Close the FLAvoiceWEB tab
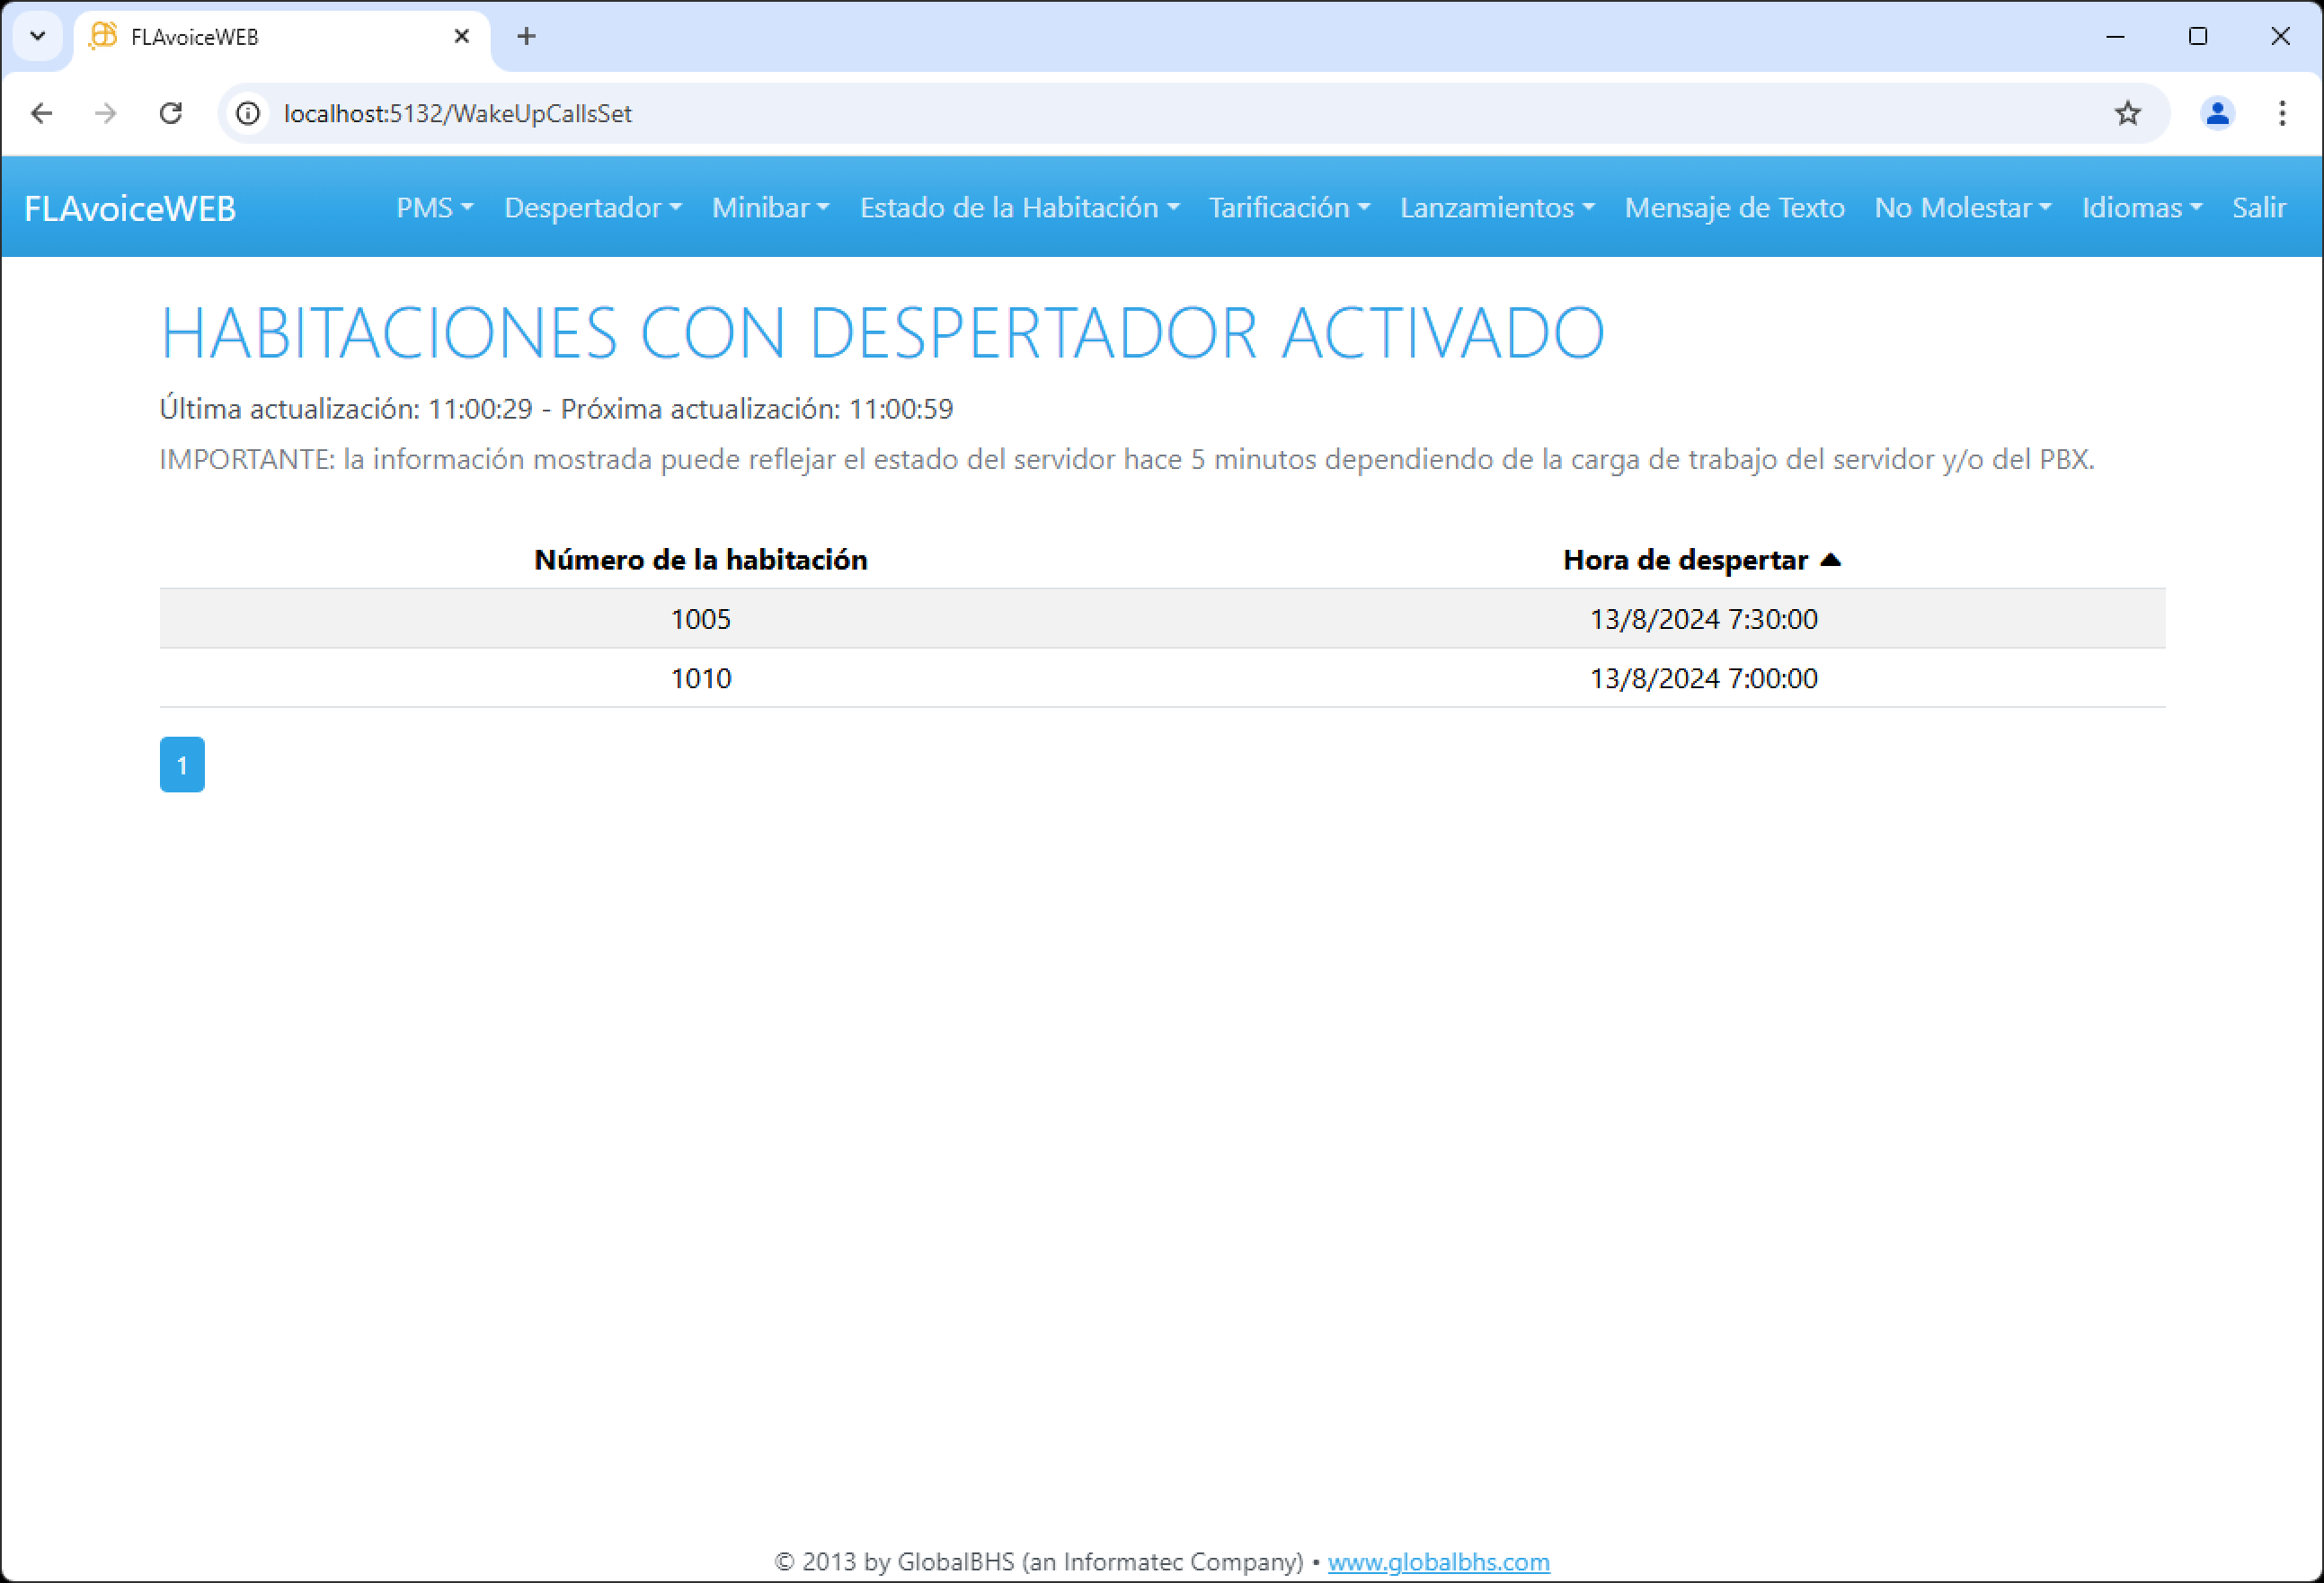The height and width of the screenshot is (1583, 2324). click(461, 37)
